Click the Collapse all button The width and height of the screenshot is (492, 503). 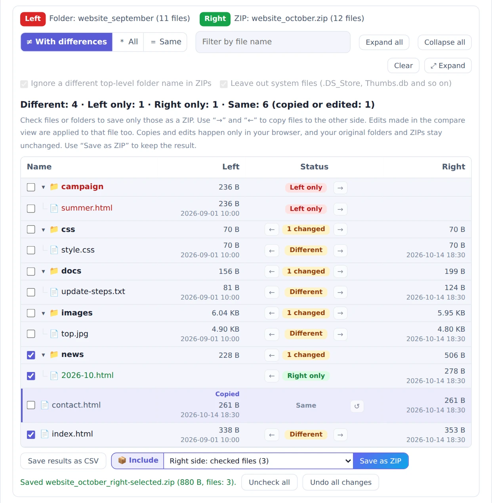[x=444, y=42]
